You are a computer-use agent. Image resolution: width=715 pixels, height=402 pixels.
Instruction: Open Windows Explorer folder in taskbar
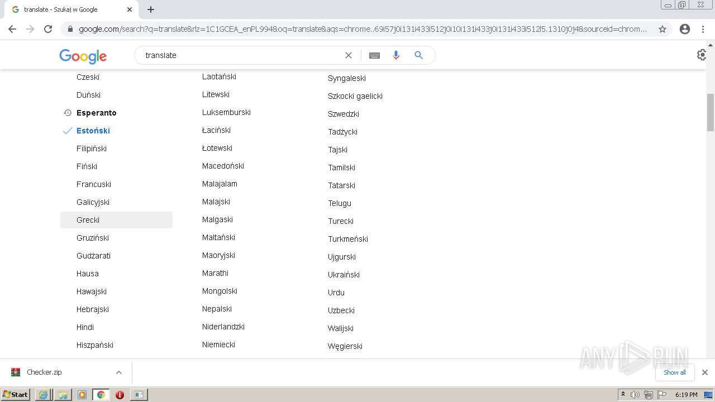coord(63,395)
